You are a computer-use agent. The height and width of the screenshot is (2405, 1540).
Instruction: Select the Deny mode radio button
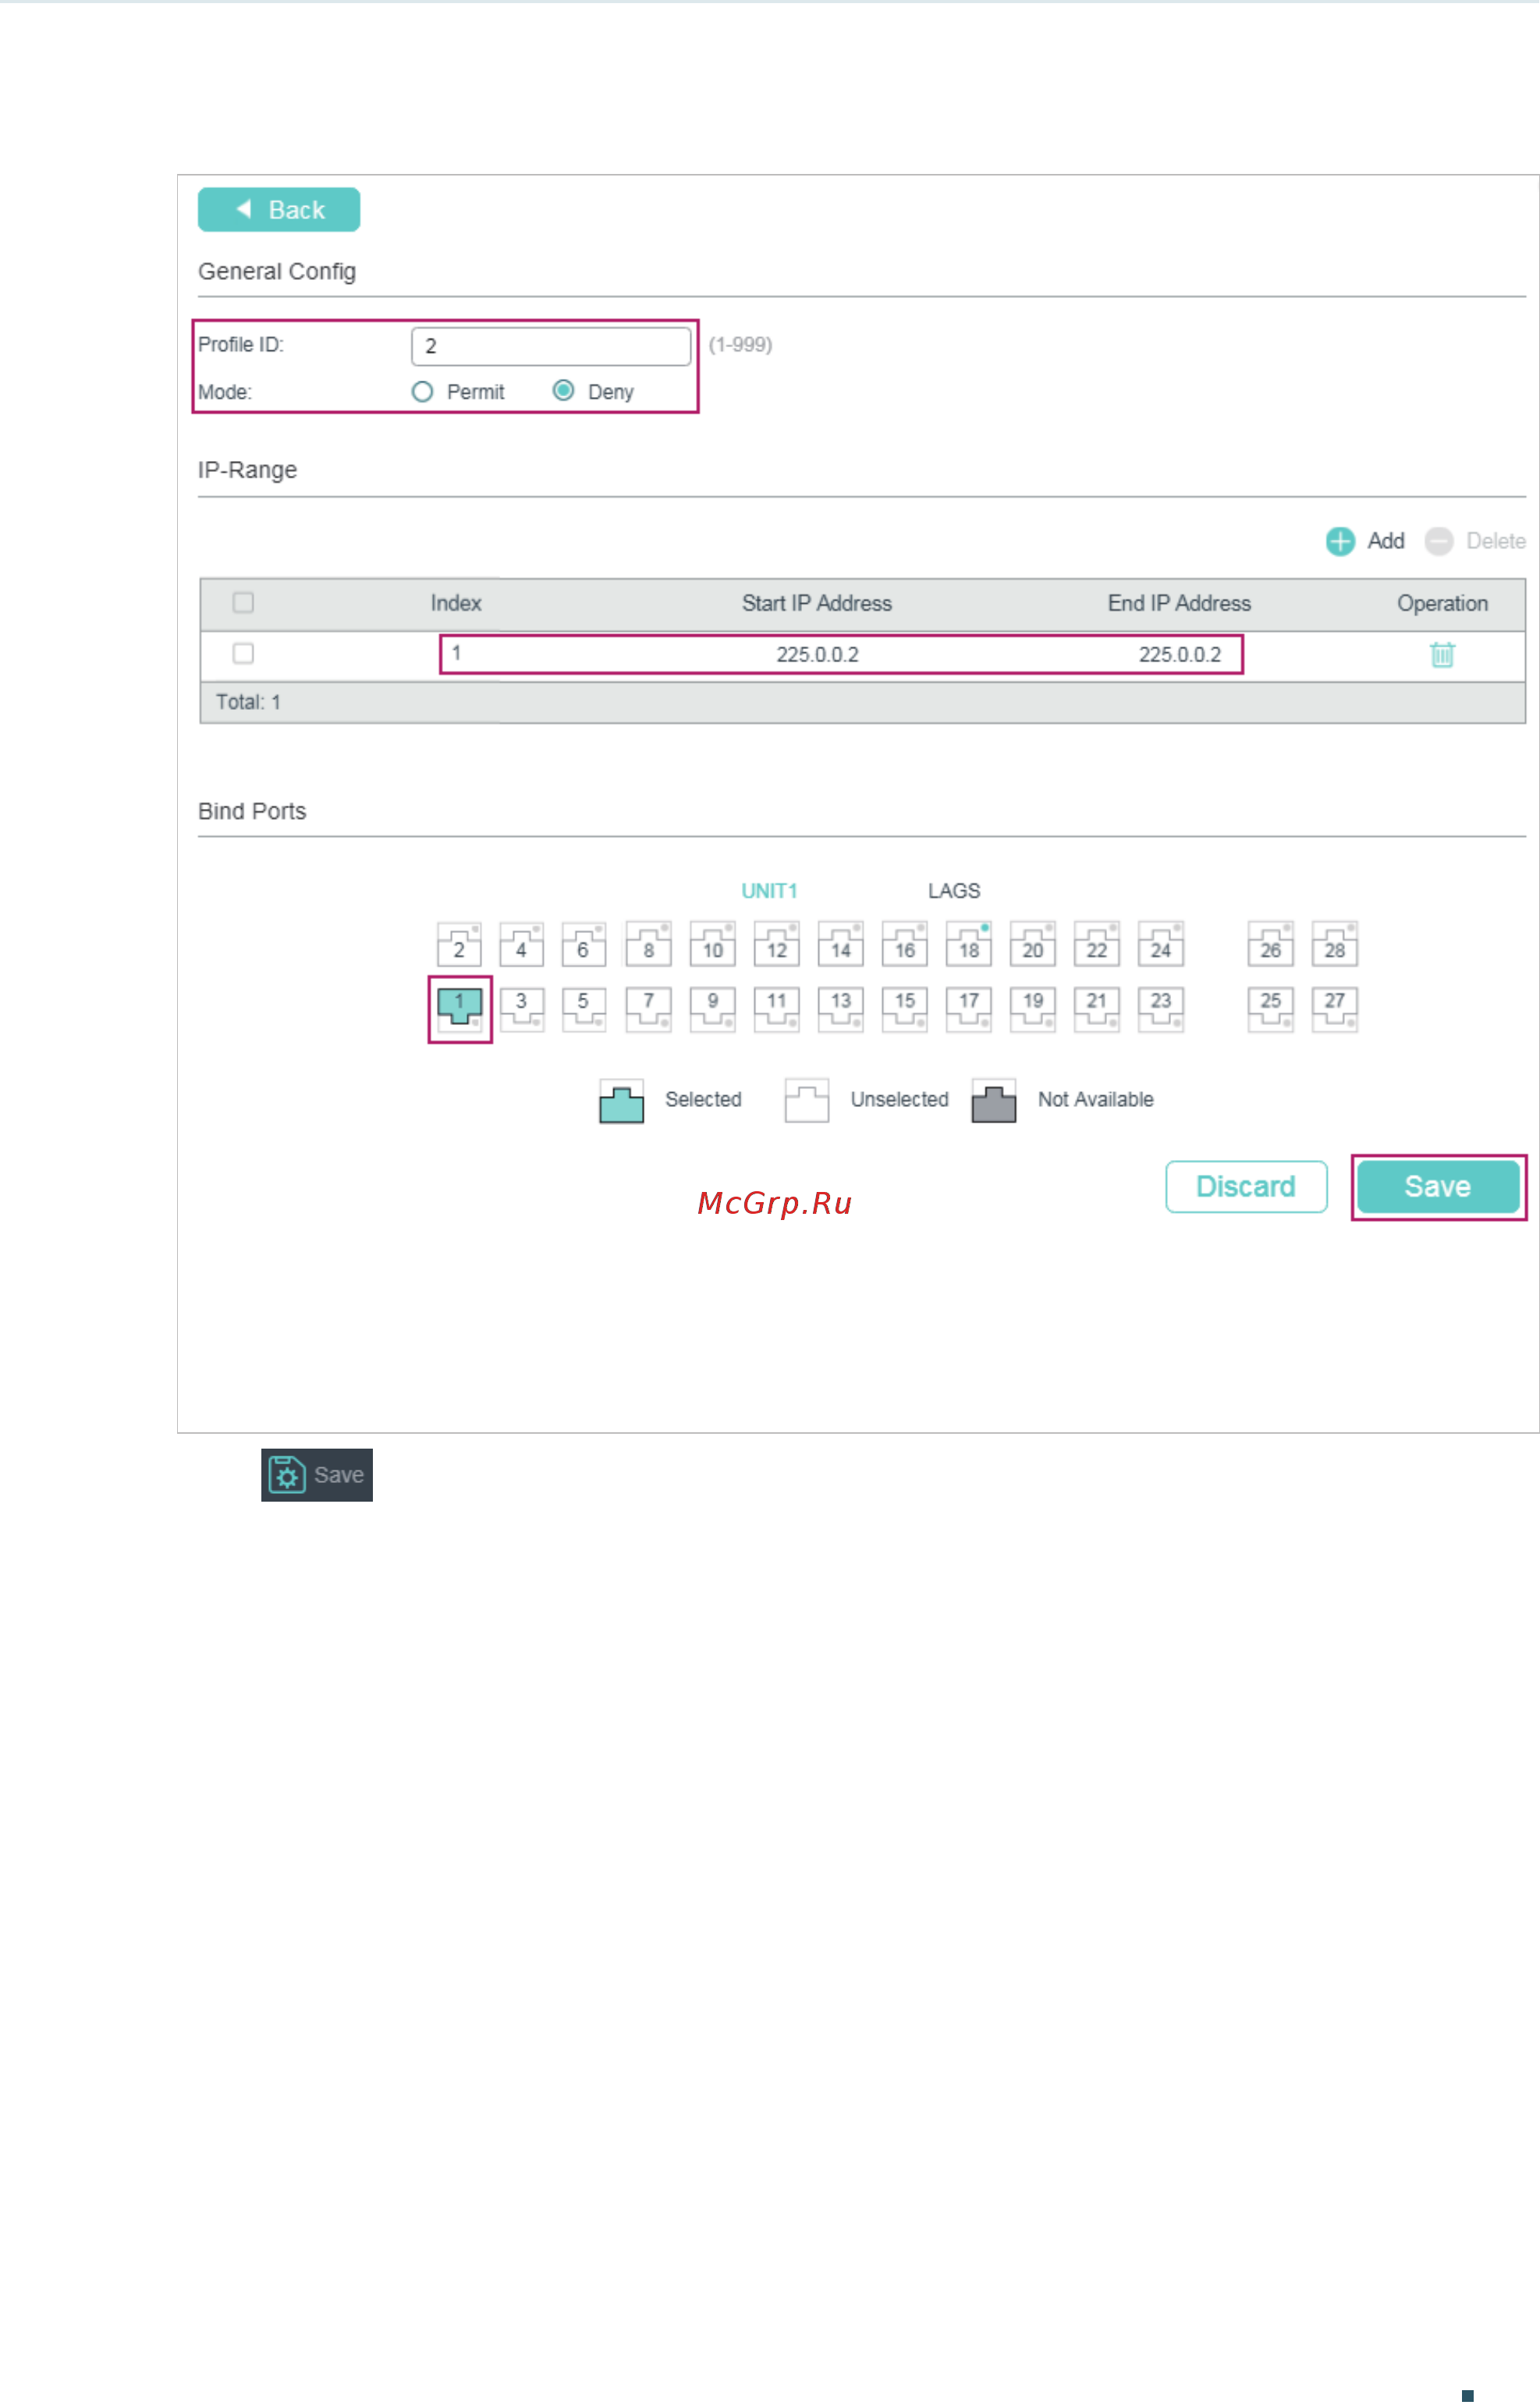tap(563, 391)
